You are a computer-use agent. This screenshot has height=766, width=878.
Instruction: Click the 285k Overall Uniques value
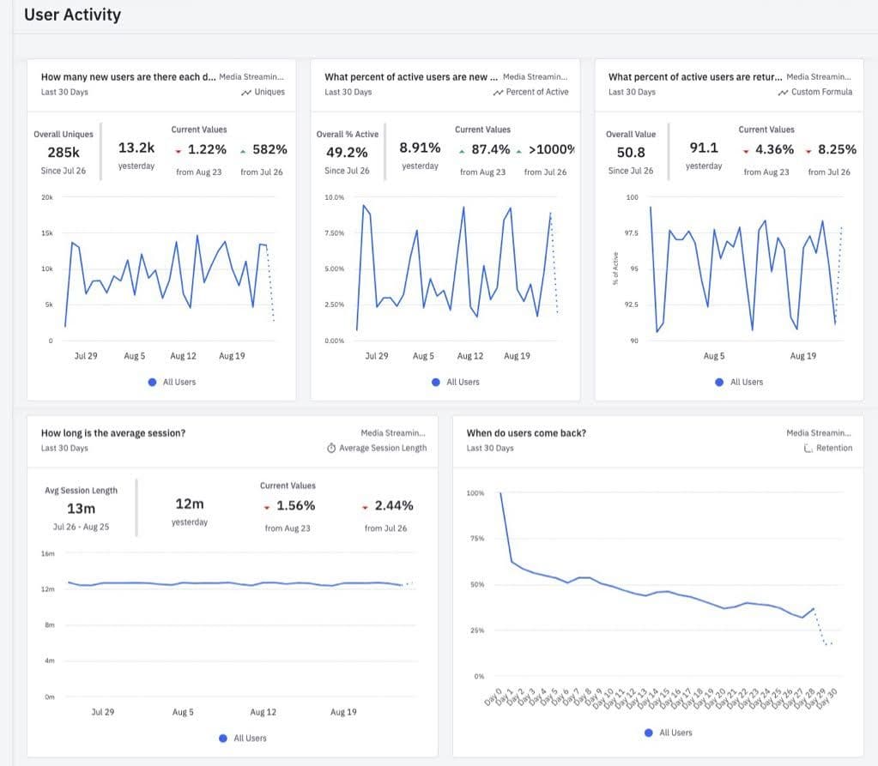[x=63, y=151]
